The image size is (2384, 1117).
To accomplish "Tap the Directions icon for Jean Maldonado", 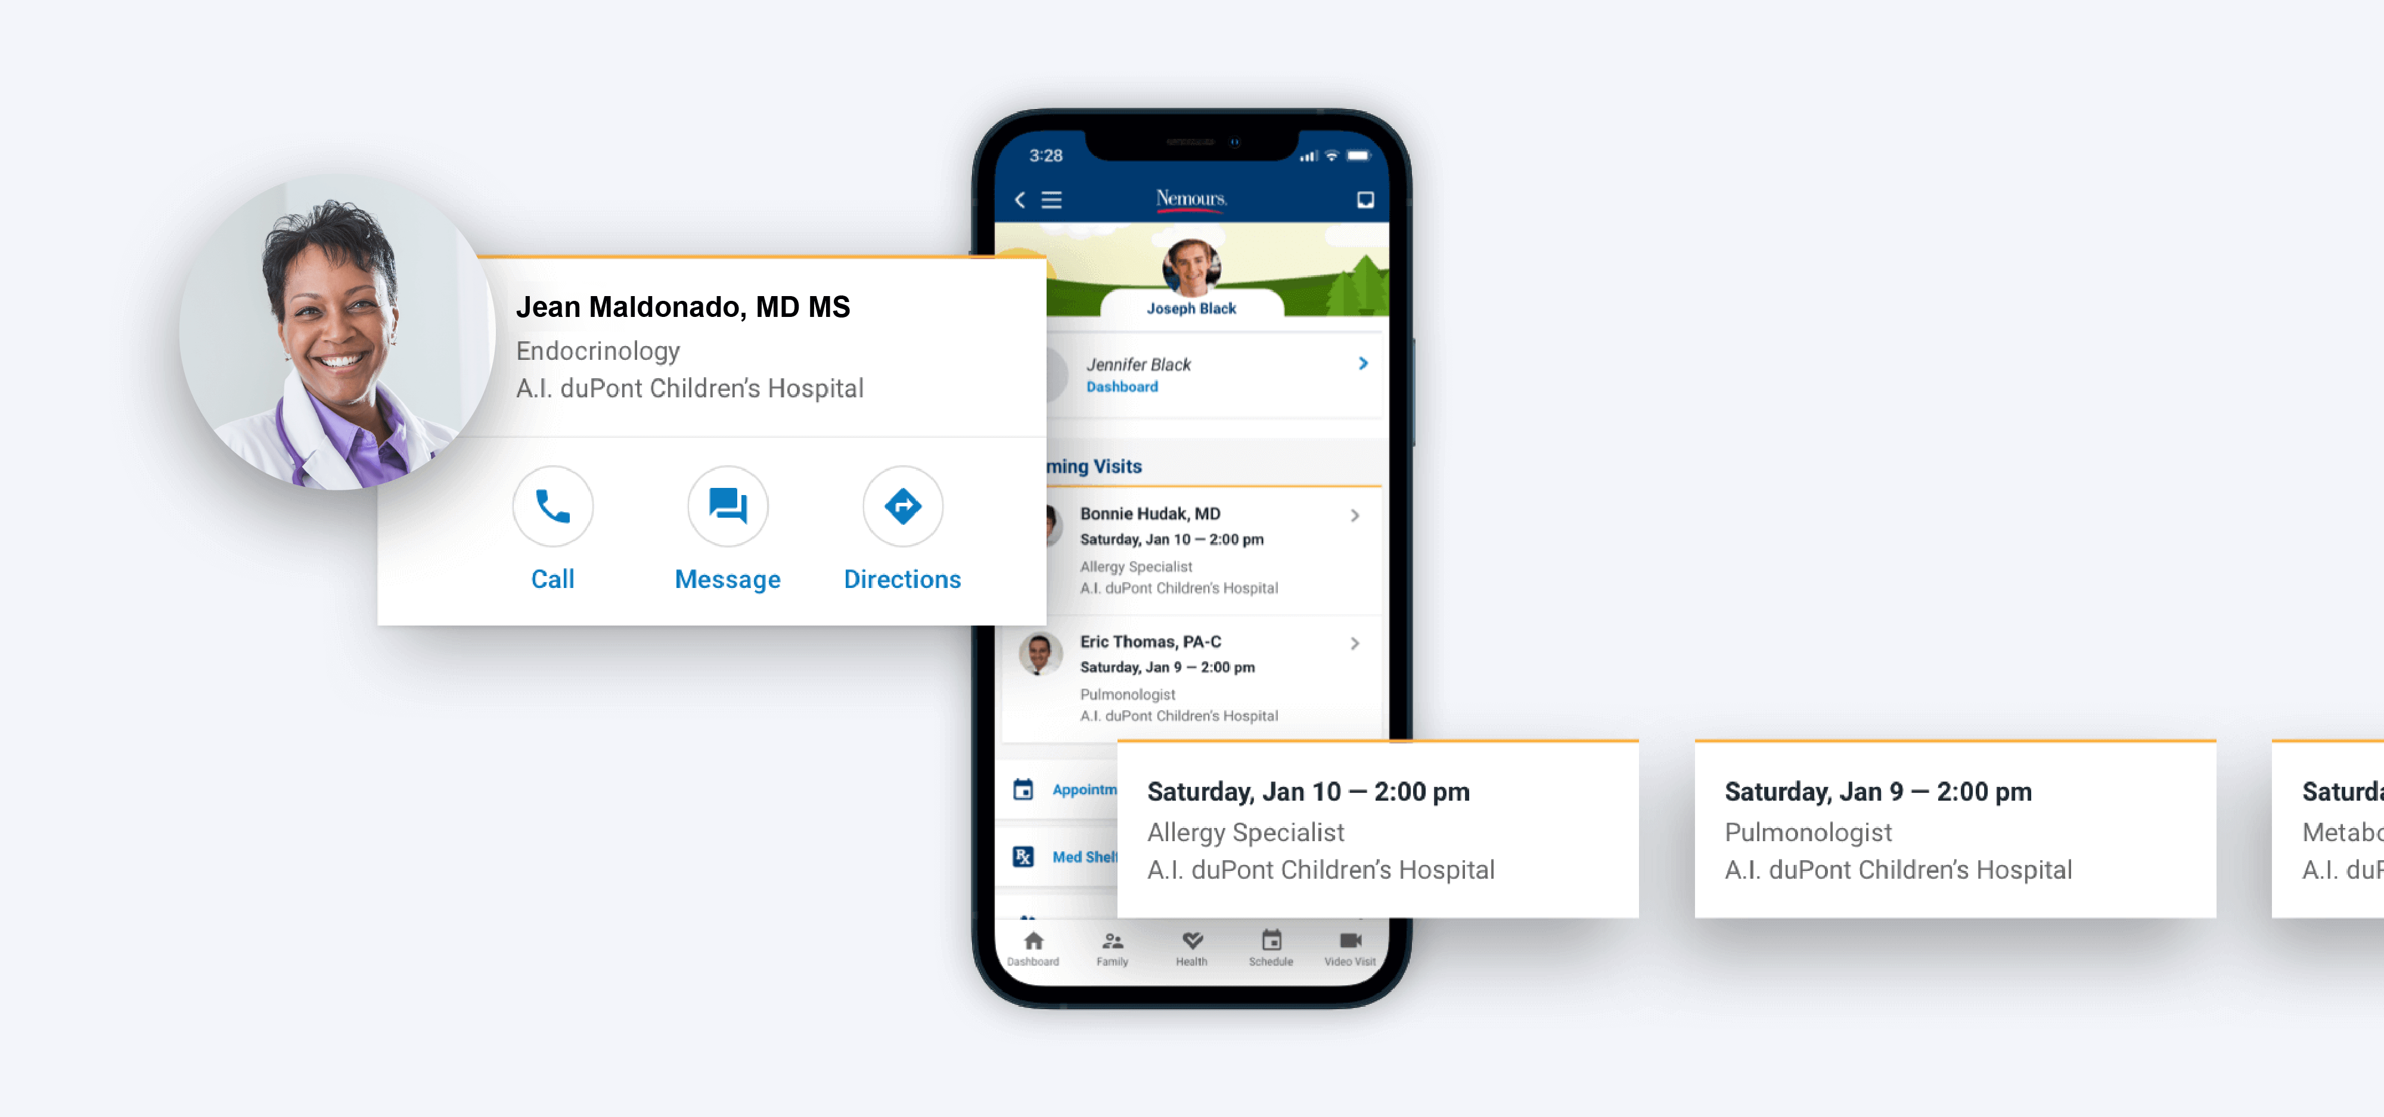I will pos(902,506).
